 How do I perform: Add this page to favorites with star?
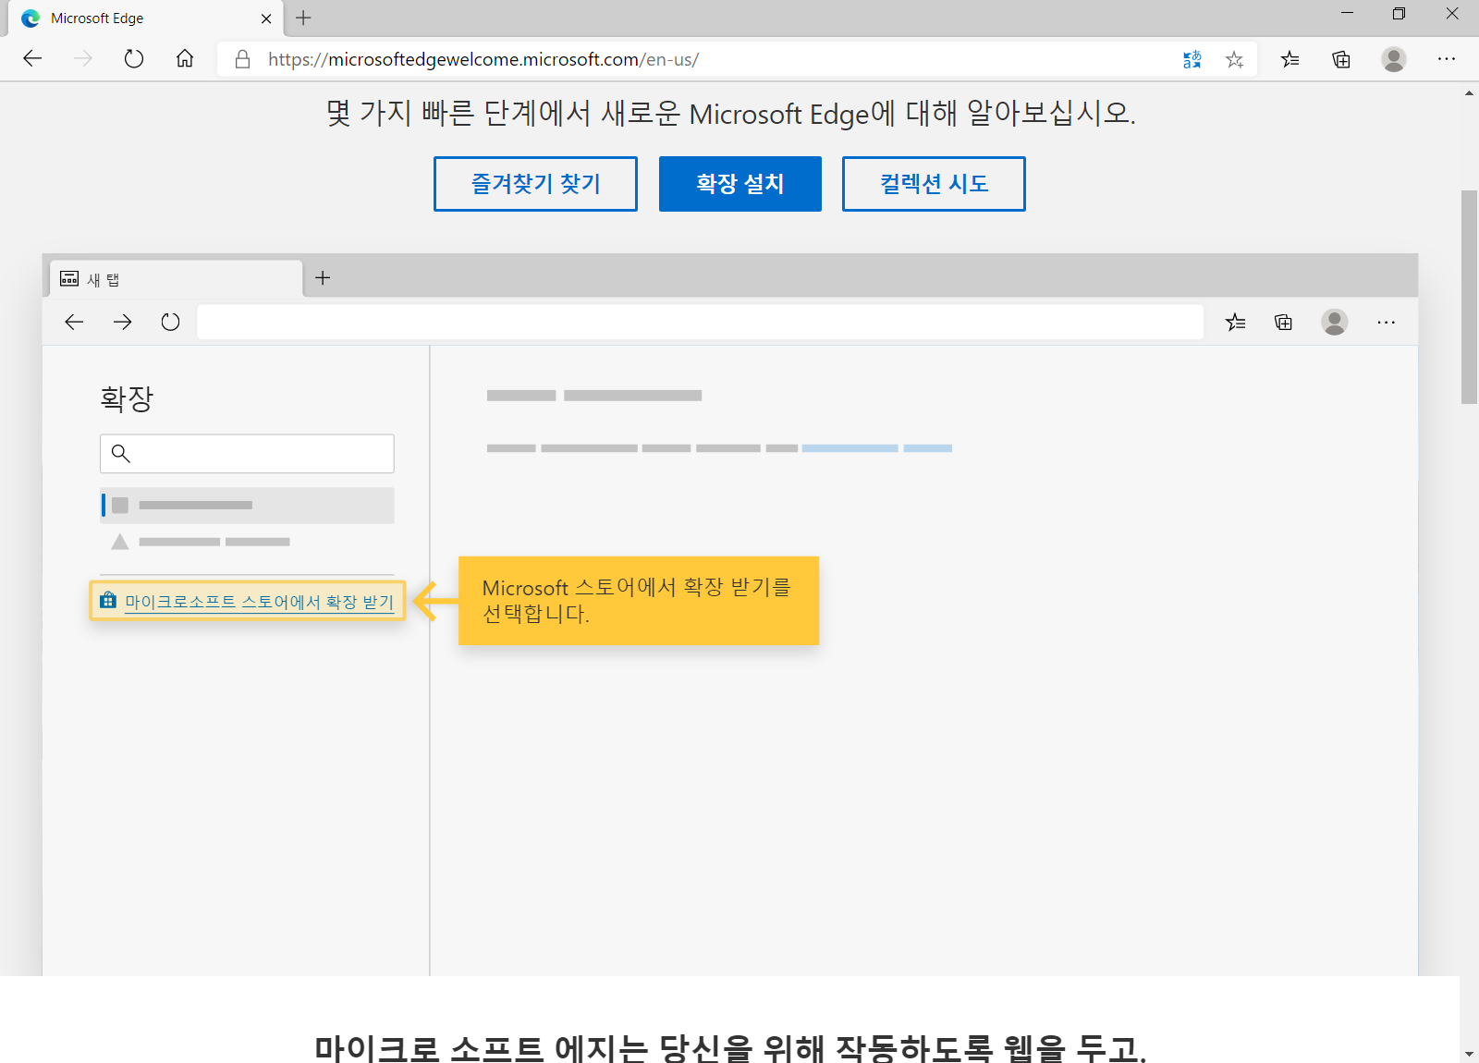coord(1234,59)
